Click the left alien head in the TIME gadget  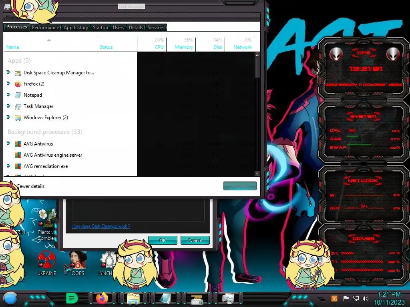point(336,54)
